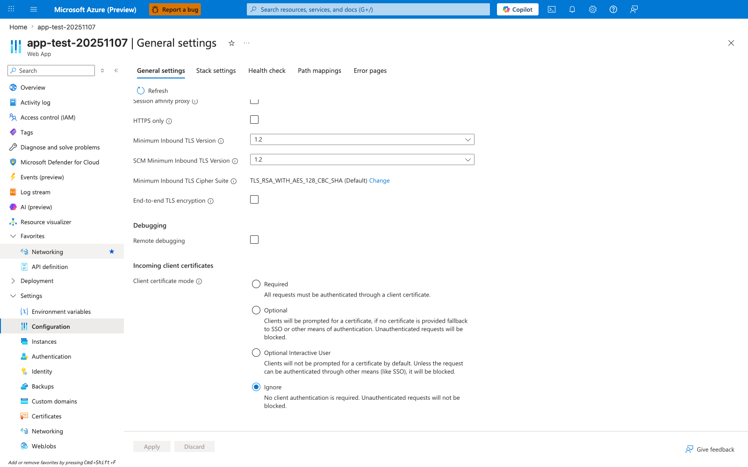Enable End-to-end TLS encryption checkbox
748x467 pixels.
pos(254,199)
